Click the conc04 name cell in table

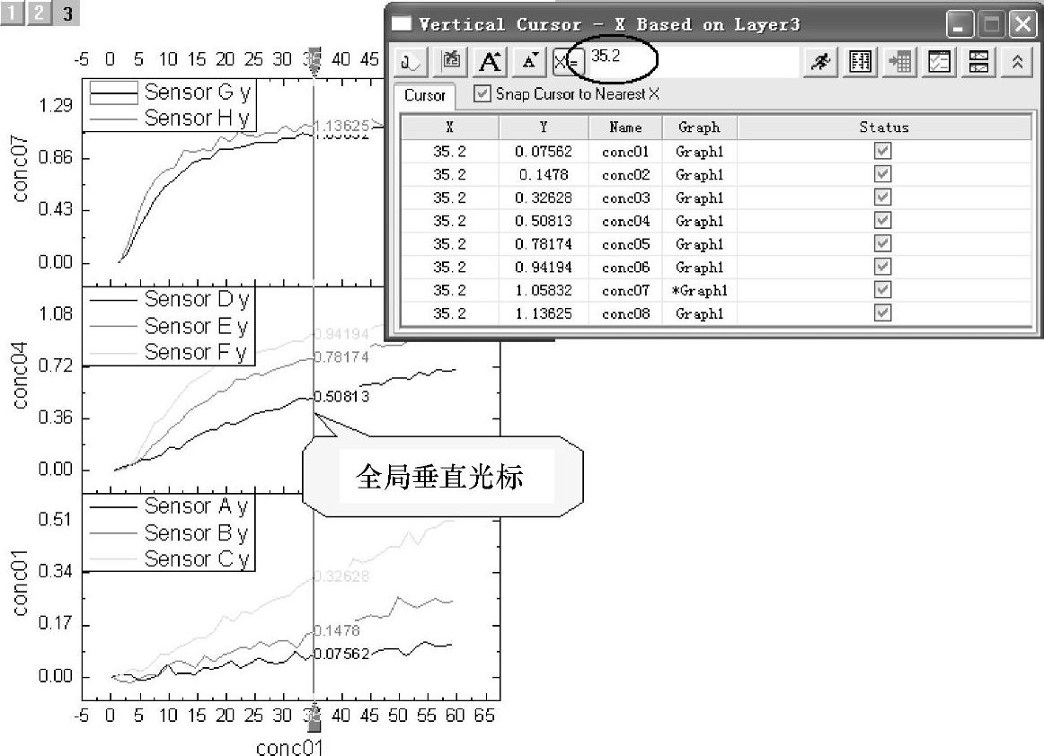pos(625,221)
